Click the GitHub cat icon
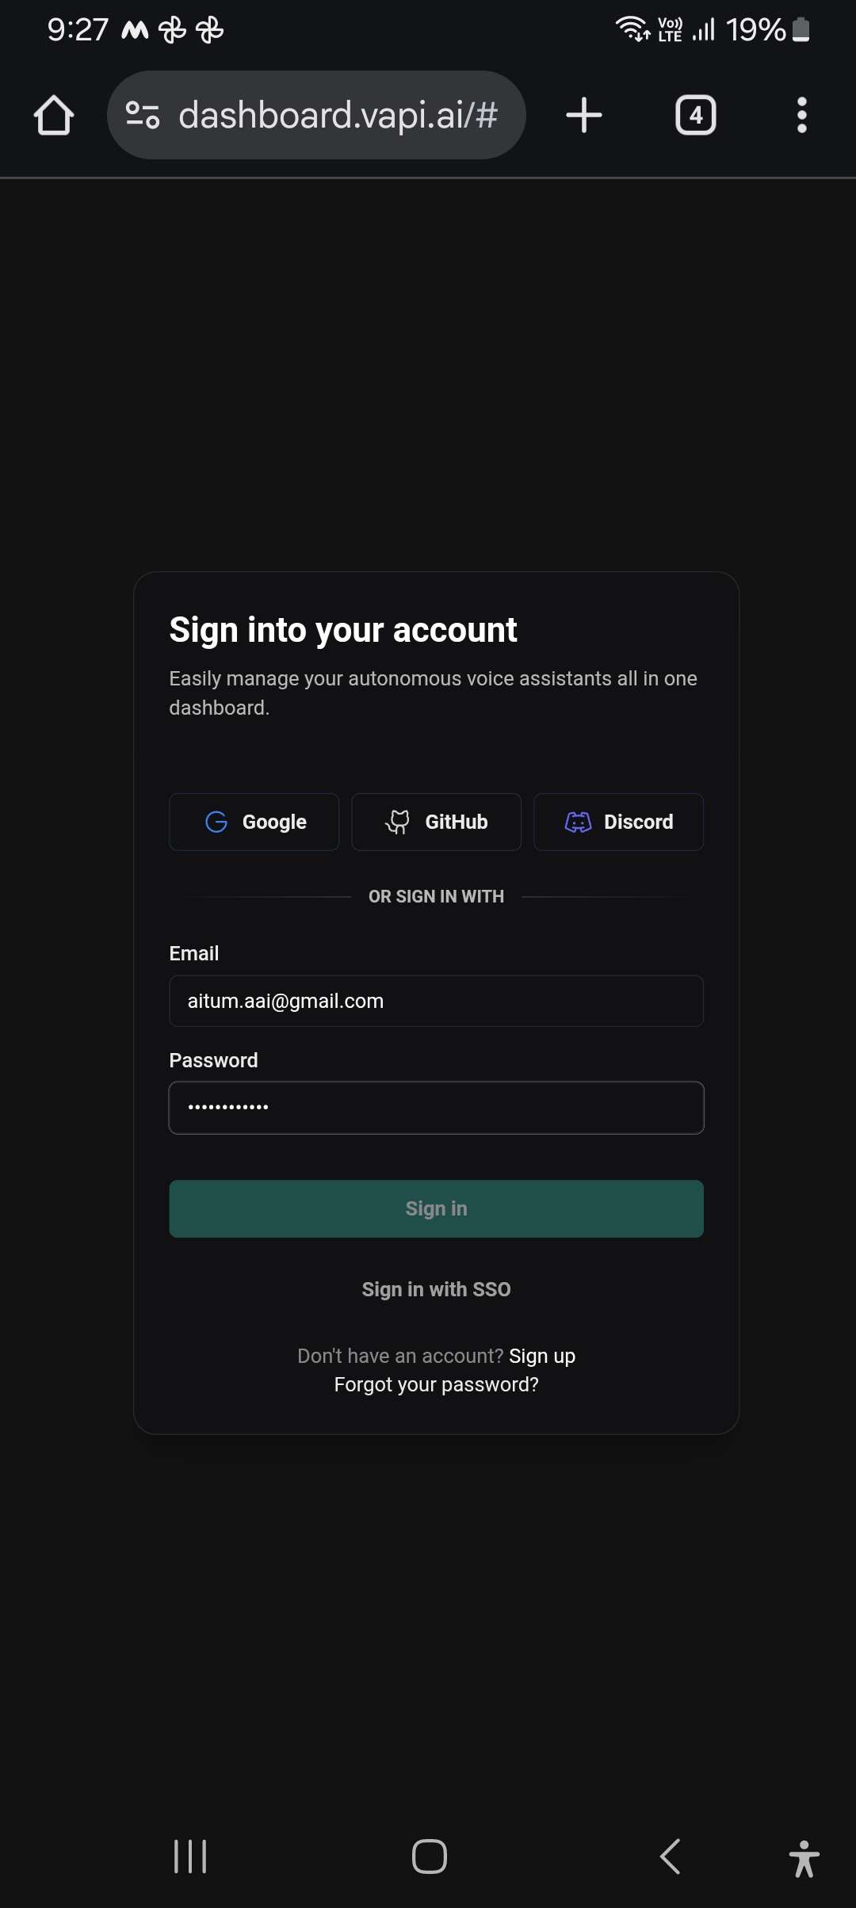856x1908 pixels. 398,822
